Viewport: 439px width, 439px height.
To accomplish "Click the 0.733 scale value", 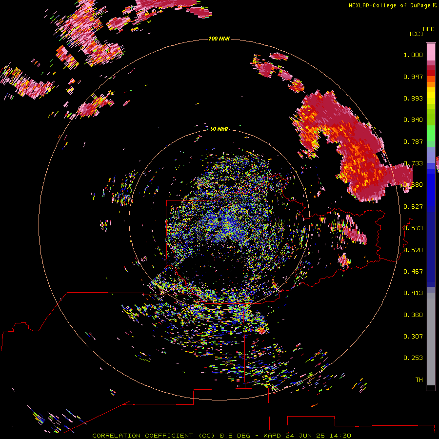I will pyautogui.click(x=413, y=163).
